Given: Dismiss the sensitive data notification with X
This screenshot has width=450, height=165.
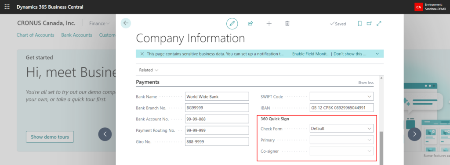Looking at the screenshot, I should point(142,54).
